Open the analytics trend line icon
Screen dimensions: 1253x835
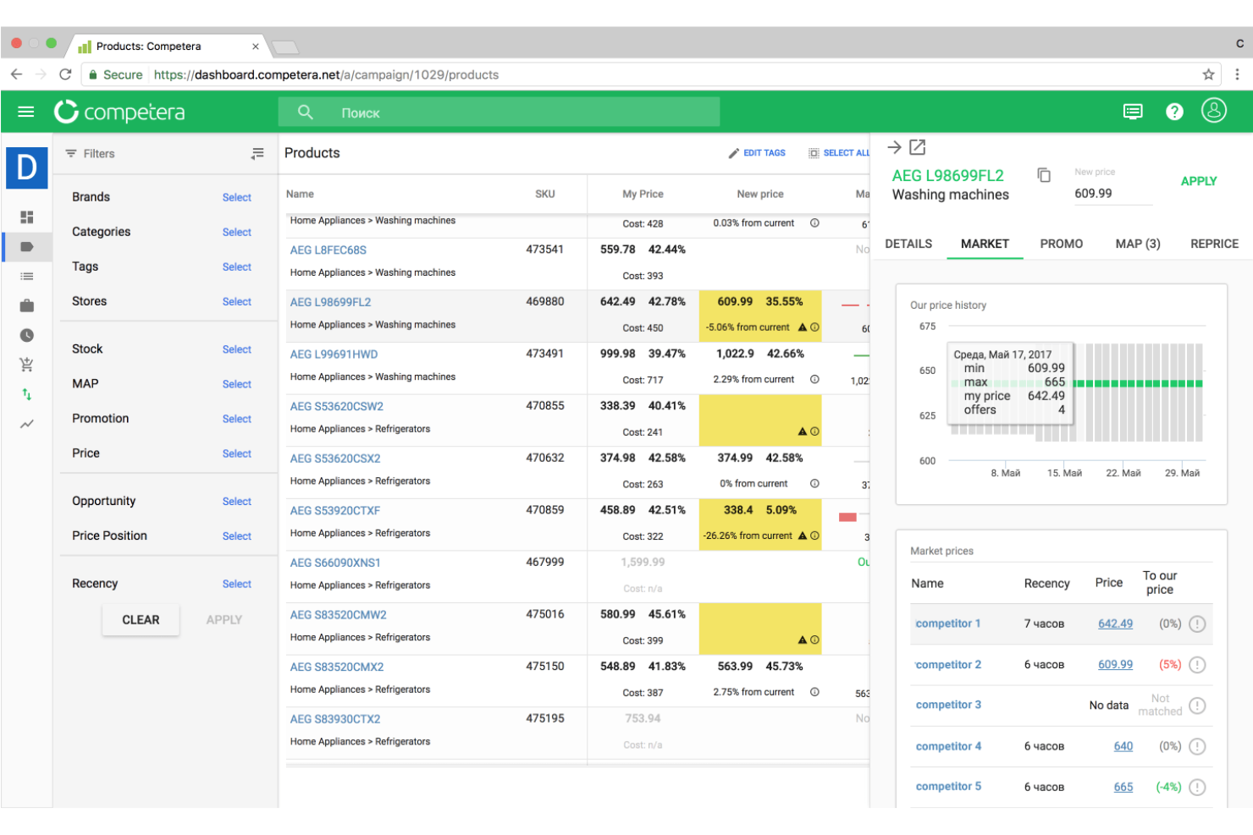coord(26,424)
